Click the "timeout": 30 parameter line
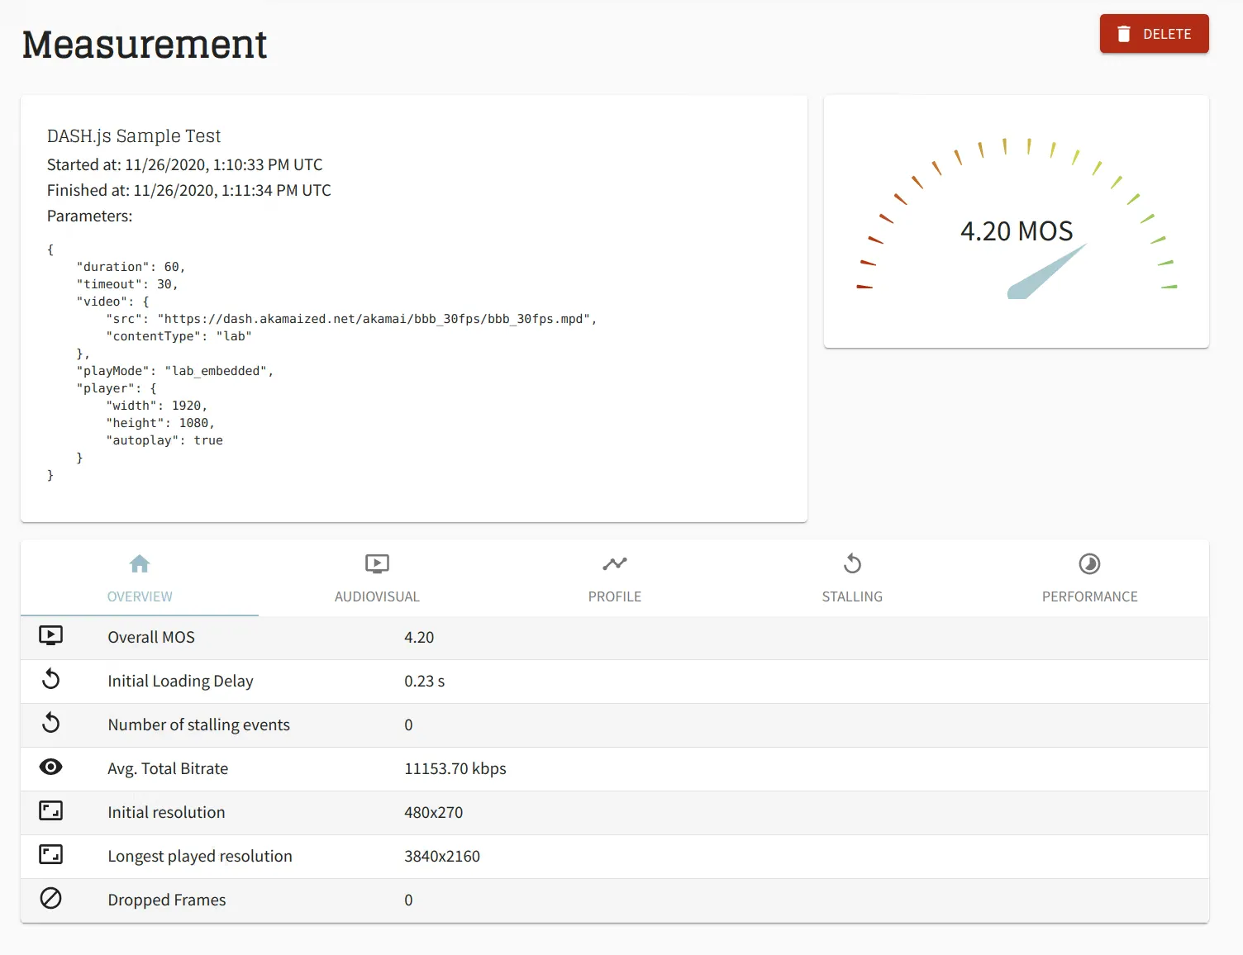This screenshot has width=1243, height=955. click(127, 284)
